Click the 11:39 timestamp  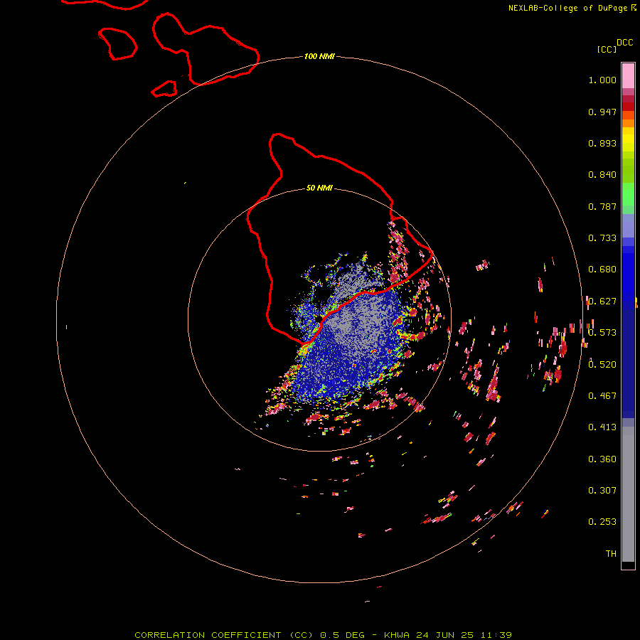496,635
